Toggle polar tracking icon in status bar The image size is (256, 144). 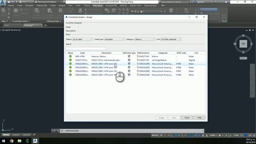pyautogui.click(x=176, y=135)
